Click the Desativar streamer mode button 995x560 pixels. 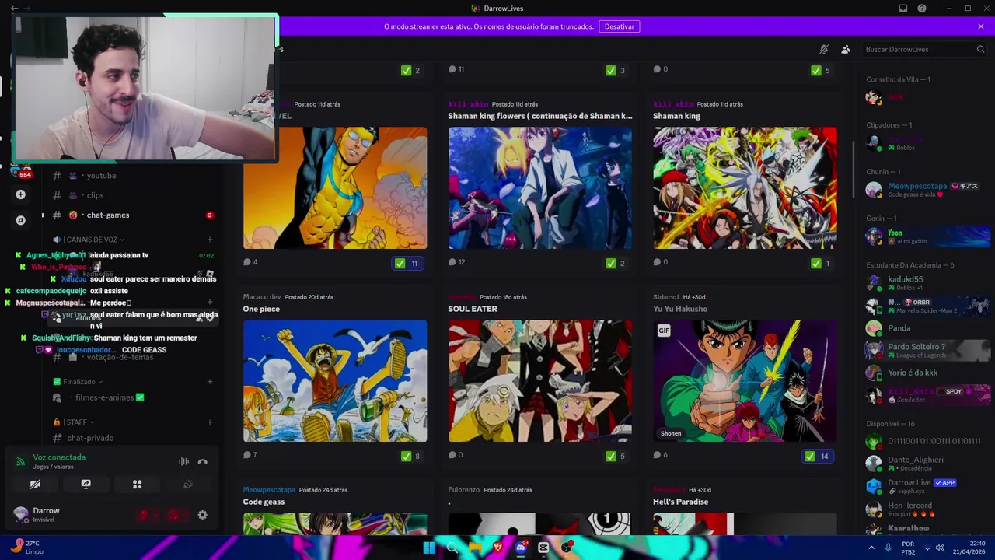[620, 26]
